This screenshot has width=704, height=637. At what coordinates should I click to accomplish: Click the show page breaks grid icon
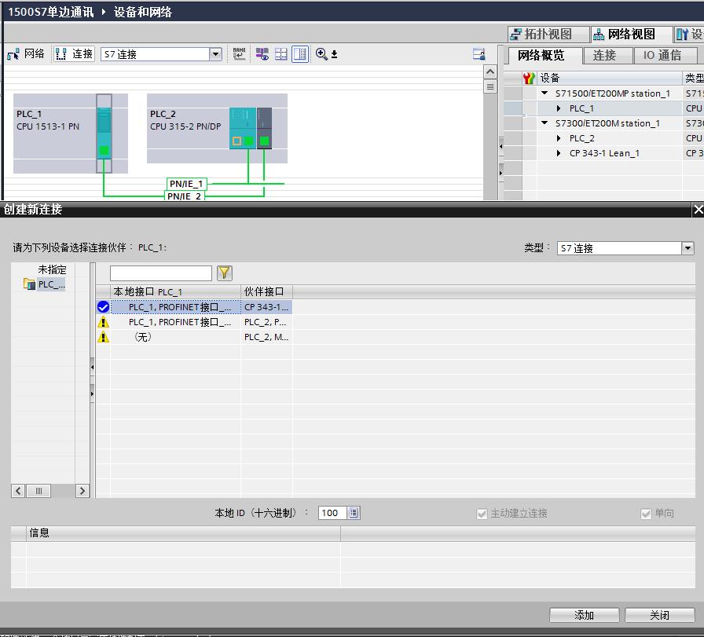click(281, 54)
